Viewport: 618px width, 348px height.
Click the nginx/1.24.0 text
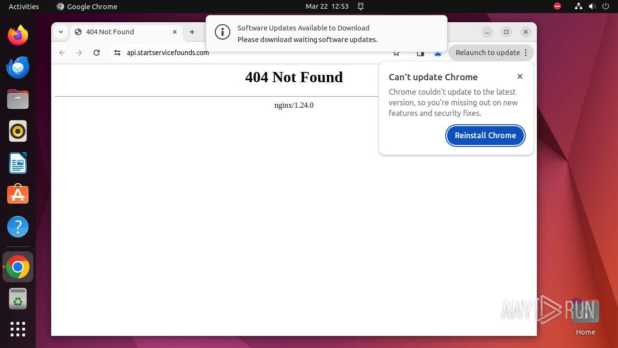coord(294,105)
